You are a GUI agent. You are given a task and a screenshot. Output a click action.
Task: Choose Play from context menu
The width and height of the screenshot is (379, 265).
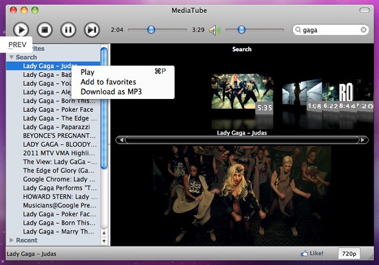tap(123, 72)
